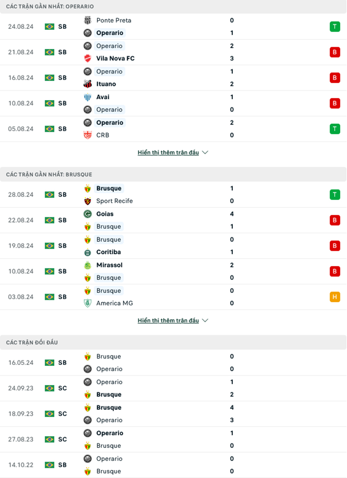This screenshot has height=478, width=347.
Task: Click the Ituano club logo
Action: (x=88, y=84)
